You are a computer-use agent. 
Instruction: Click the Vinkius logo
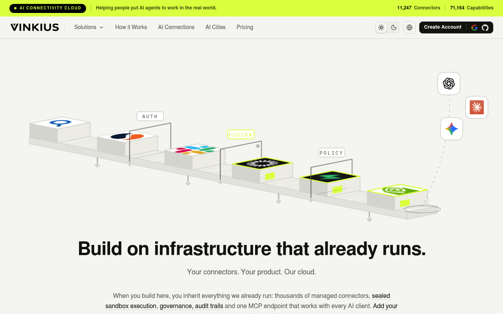35,27
